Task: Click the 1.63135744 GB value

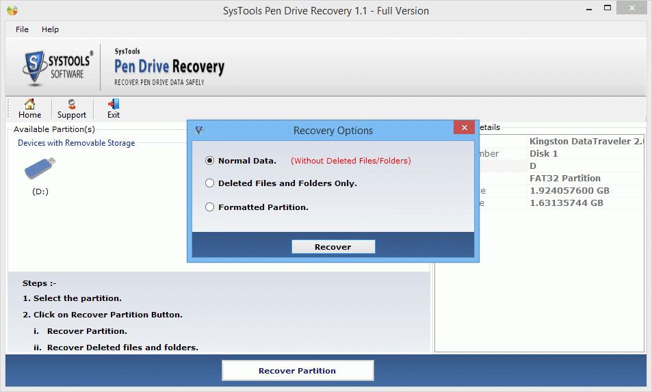Action: coord(566,203)
